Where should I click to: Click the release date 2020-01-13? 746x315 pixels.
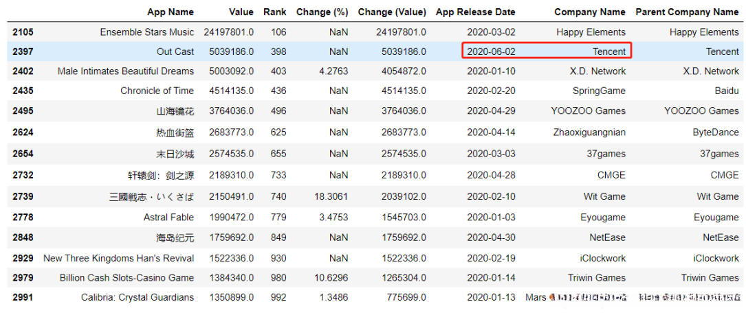click(491, 297)
